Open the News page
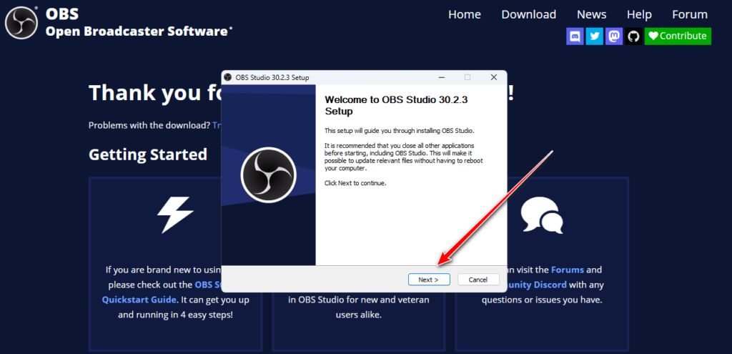Image resolution: width=732 pixels, height=354 pixels. pyautogui.click(x=591, y=14)
